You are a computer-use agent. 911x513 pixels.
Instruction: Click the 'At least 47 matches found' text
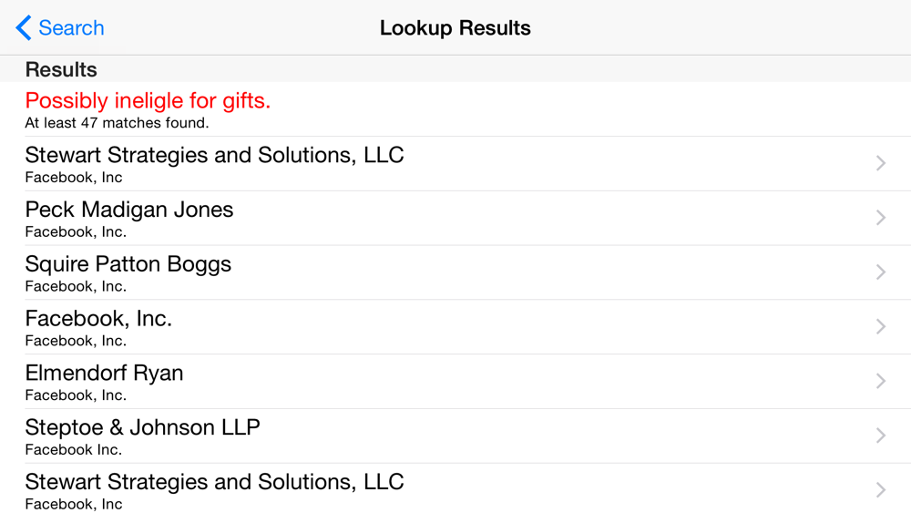pos(117,123)
